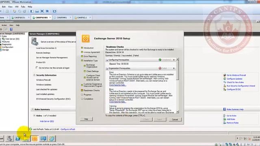Image resolution: width=260 pixels, height=146 pixels.
Task: Collapse the Roles: 1 of 17 installed group
Action: click(x=34, y=116)
